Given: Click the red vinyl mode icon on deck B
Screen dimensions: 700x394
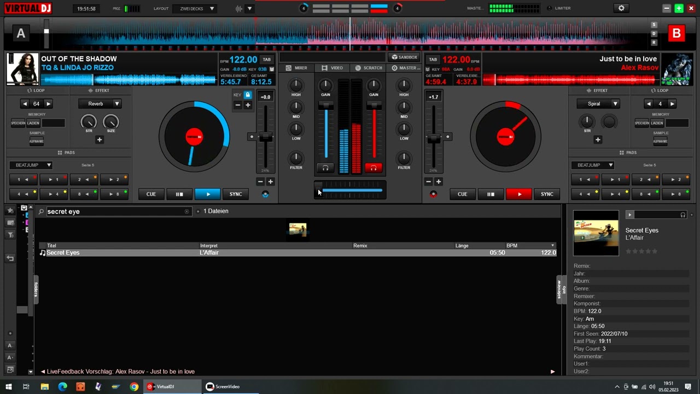Looking at the screenshot, I should click(x=434, y=194).
